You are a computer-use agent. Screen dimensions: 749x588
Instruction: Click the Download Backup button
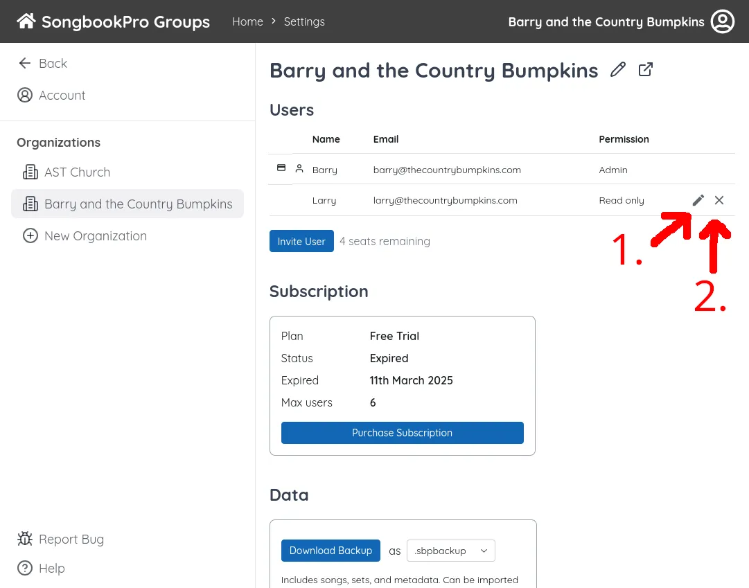coord(331,551)
